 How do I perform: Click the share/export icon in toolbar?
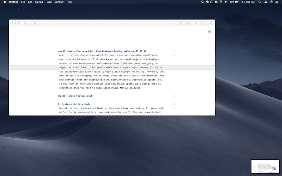pos(182,23)
